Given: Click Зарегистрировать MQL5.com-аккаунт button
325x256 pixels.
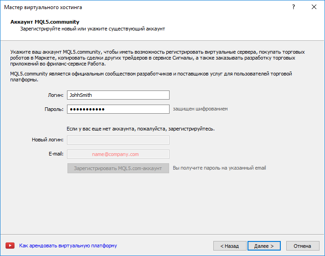Looking at the screenshot, I should tap(118, 168).
